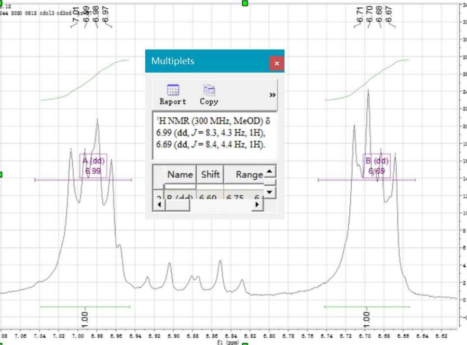Expand the Multiplets toolbar overflow chevron

272,95
